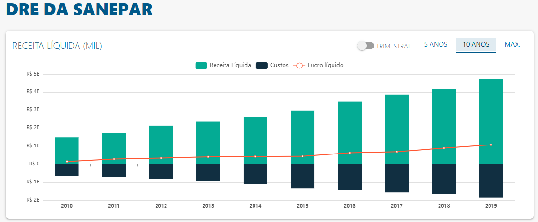Click the 2012 dark costs bar
The image size is (538, 222).
coord(161,172)
